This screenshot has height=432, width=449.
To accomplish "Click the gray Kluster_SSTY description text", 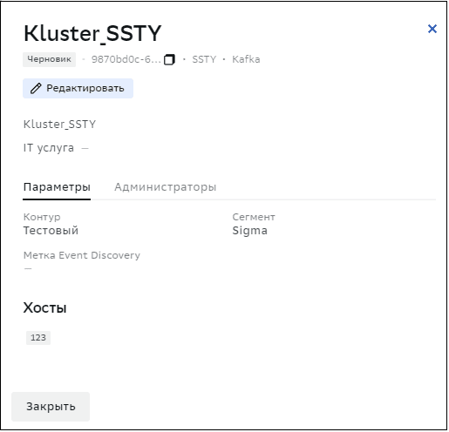I will 59,125.
